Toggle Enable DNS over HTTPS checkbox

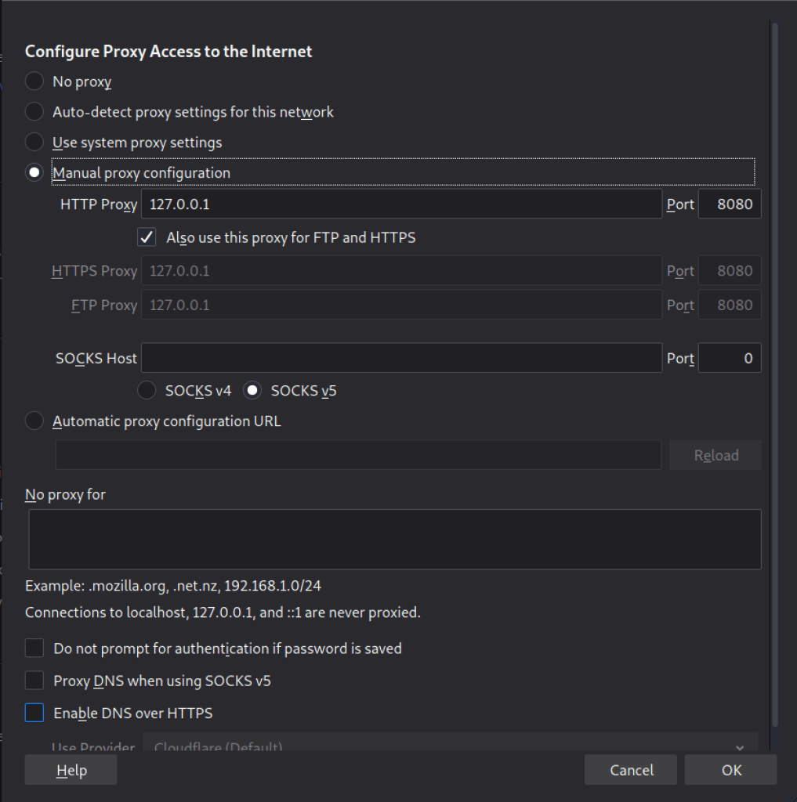[x=34, y=713]
